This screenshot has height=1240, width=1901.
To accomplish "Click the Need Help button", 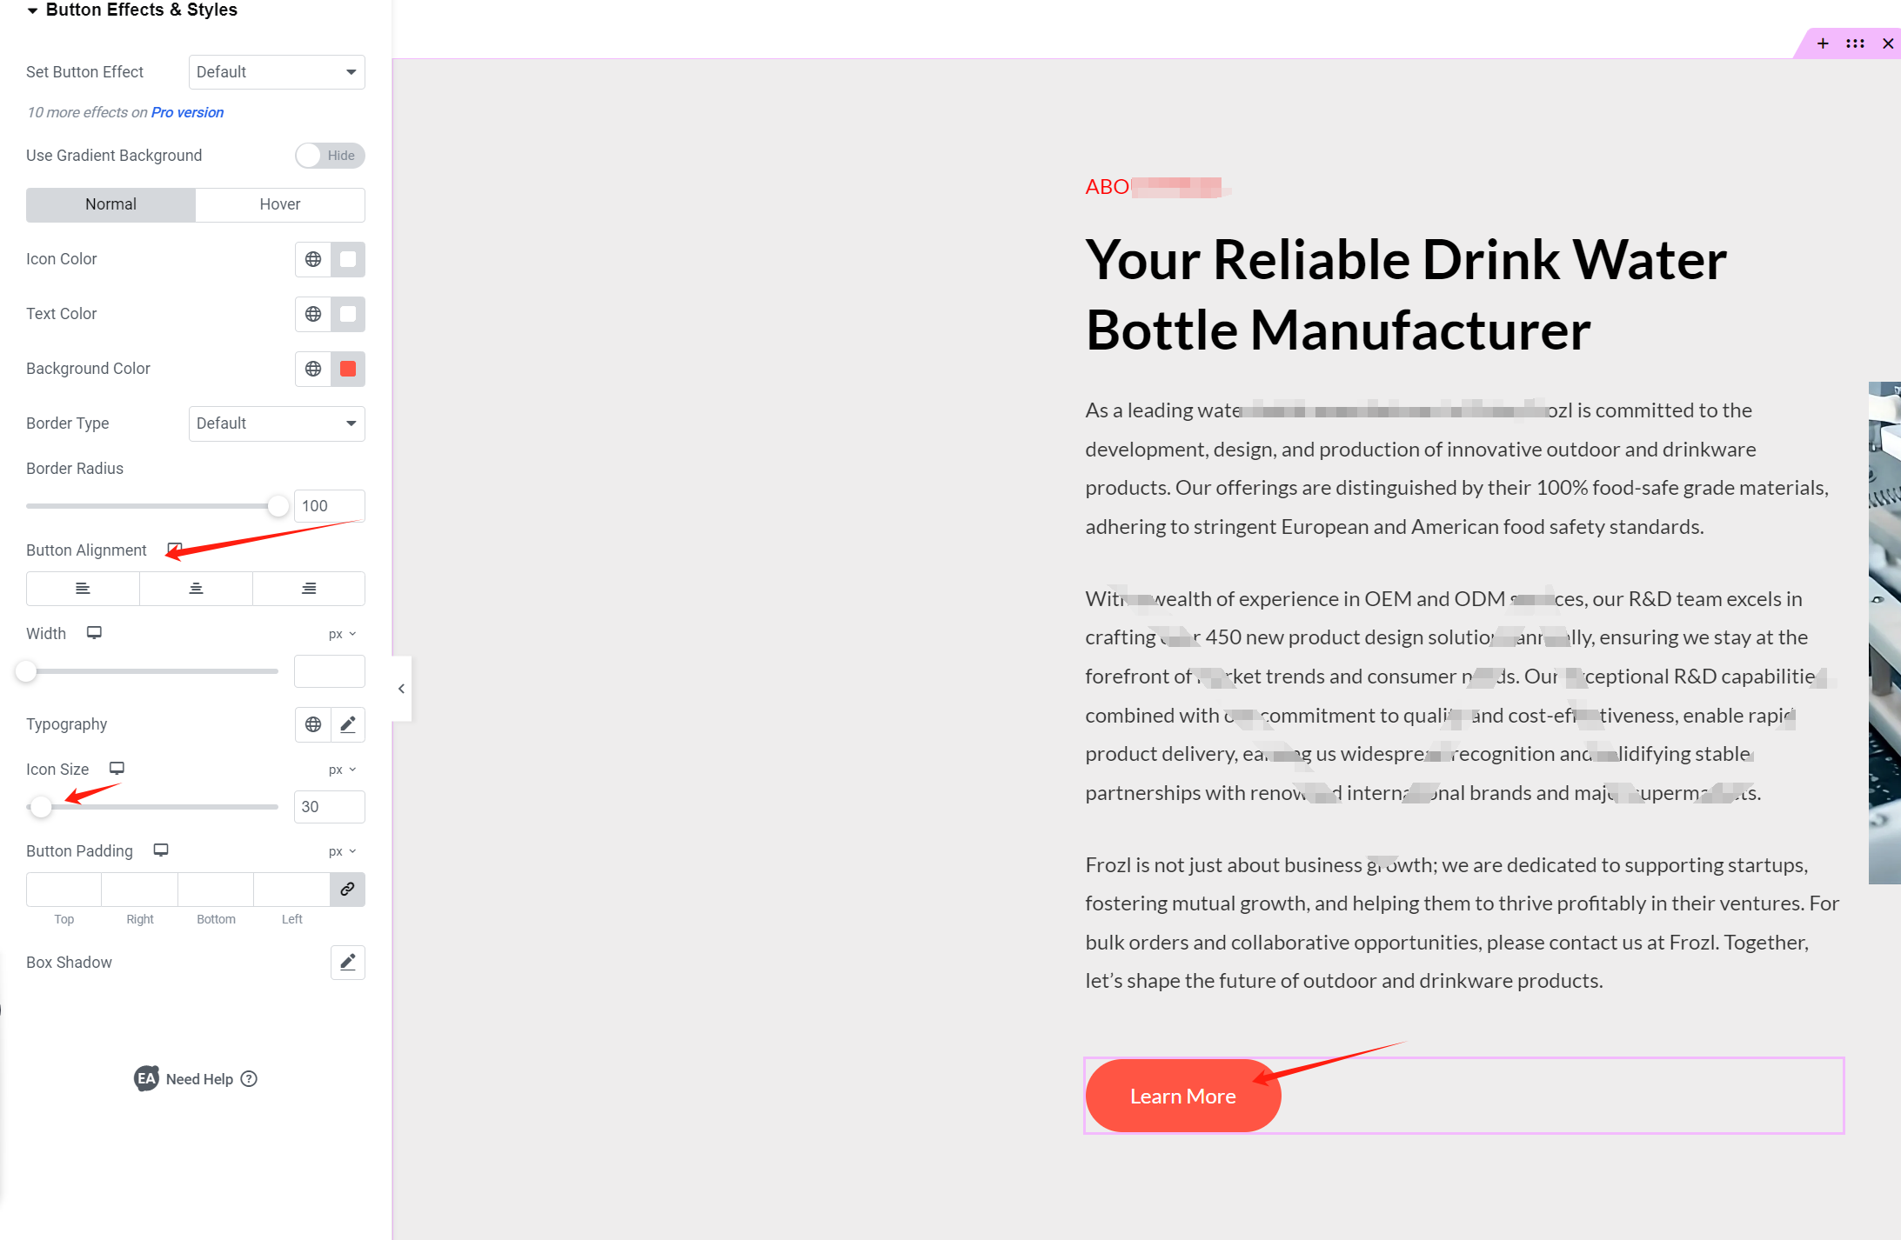I will [196, 1079].
